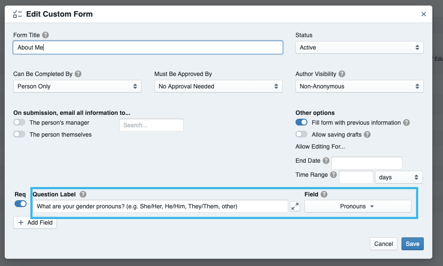443x266 pixels.
Task: Change the time range days unit dropdown
Action: tap(399, 177)
